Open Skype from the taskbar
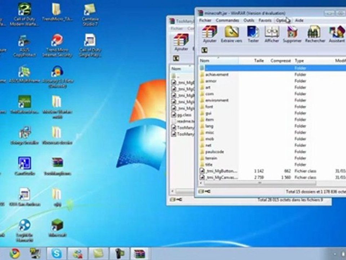The width and height of the screenshot is (346, 260). click(57, 253)
